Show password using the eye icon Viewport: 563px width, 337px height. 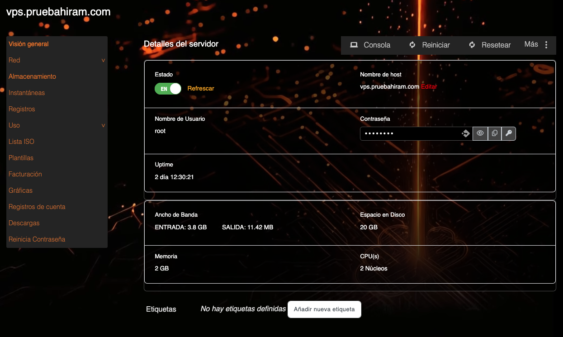[x=480, y=133]
